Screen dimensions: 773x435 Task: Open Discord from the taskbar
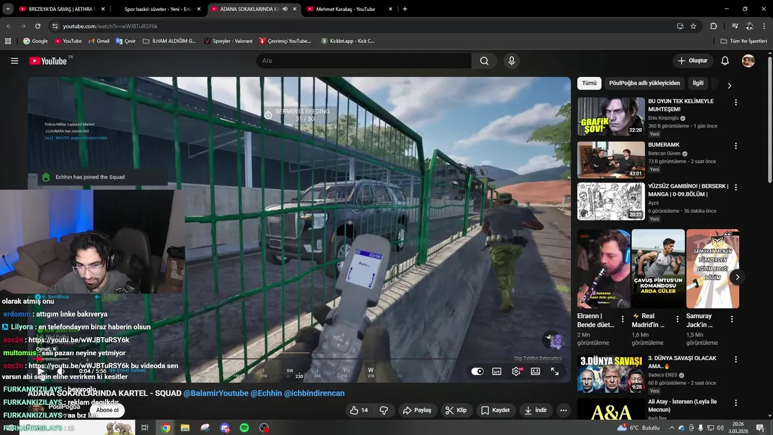[x=225, y=428]
